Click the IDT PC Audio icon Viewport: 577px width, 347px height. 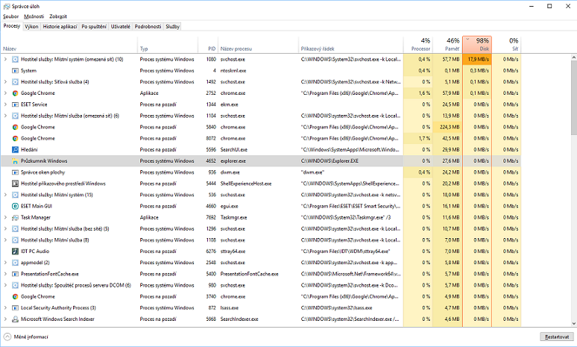pyautogui.click(x=15, y=251)
